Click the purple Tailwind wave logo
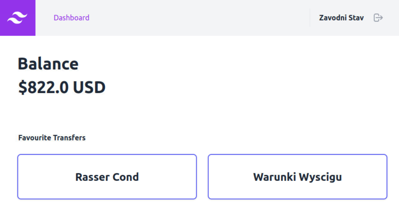 tap(17, 18)
